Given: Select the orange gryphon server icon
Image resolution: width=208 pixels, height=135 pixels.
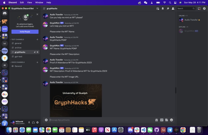Looking at the screenshot, I should click(5, 21).
